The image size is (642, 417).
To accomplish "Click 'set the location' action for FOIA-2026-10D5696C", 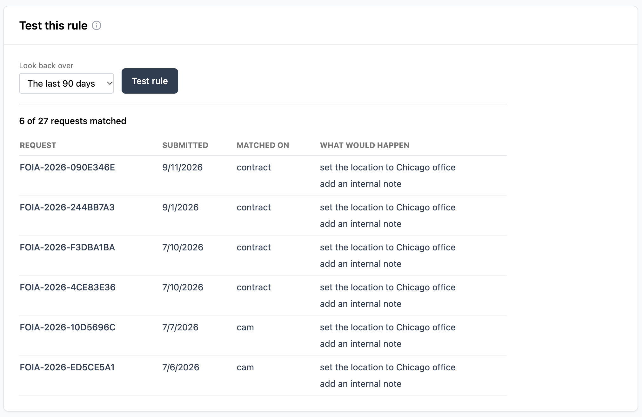I will pos(388,327).
